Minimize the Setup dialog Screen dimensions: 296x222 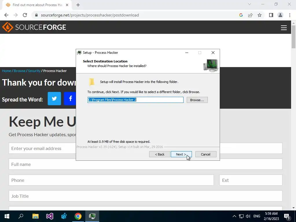coord(187,53)
